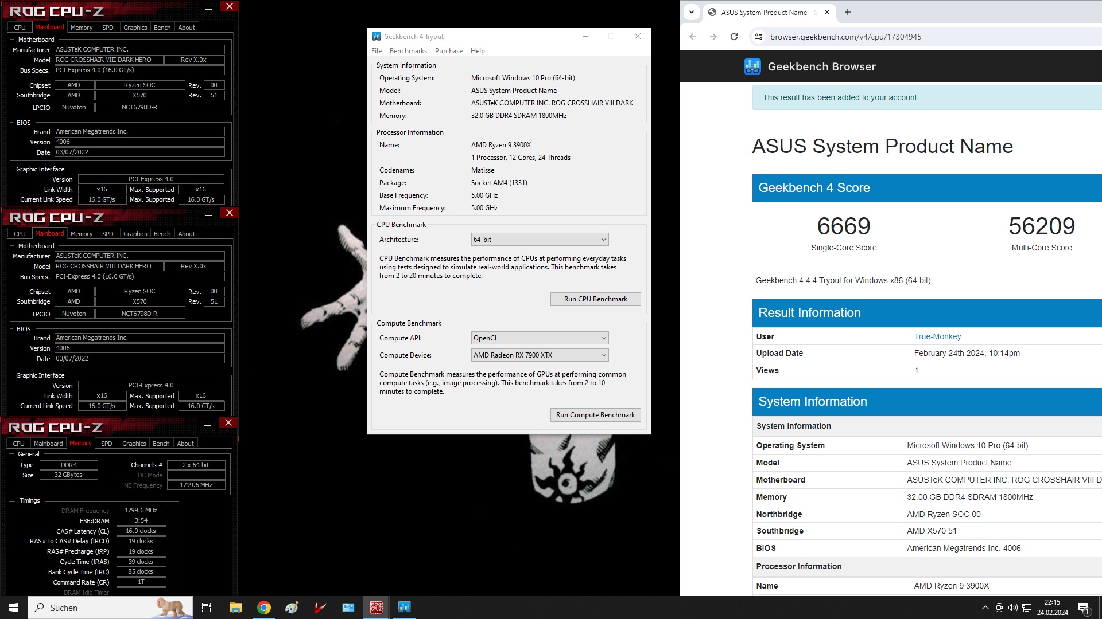
Task: Open the notifications center icon
Action: pyautogui.click(x=1084, y=608)
